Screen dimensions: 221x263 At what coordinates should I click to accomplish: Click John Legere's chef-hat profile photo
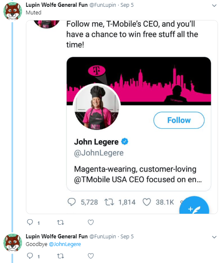click(x=97, y=107)
